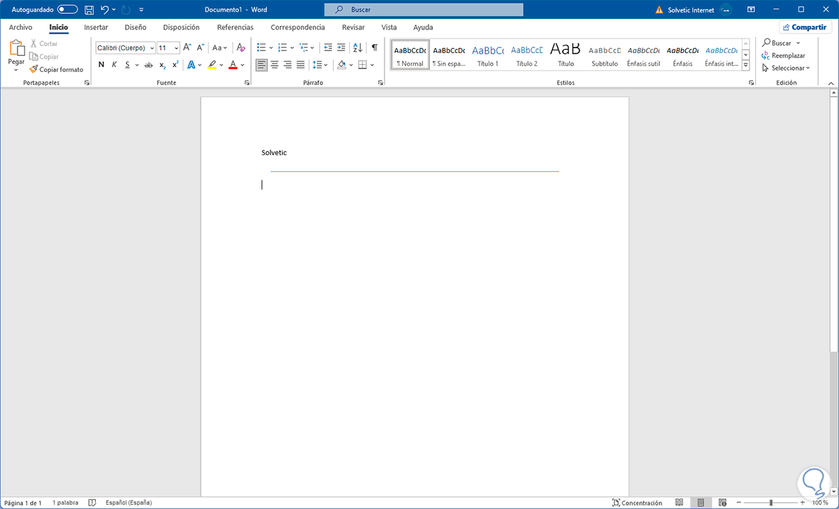
Task: Open the Calibri (Cuerpo) font name dropdown
Action: (126, 48)
